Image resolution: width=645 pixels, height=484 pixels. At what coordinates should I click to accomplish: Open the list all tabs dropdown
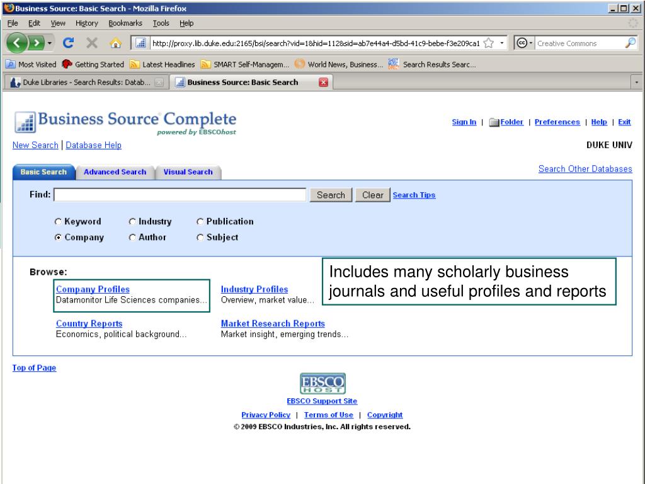pos(636,83)
